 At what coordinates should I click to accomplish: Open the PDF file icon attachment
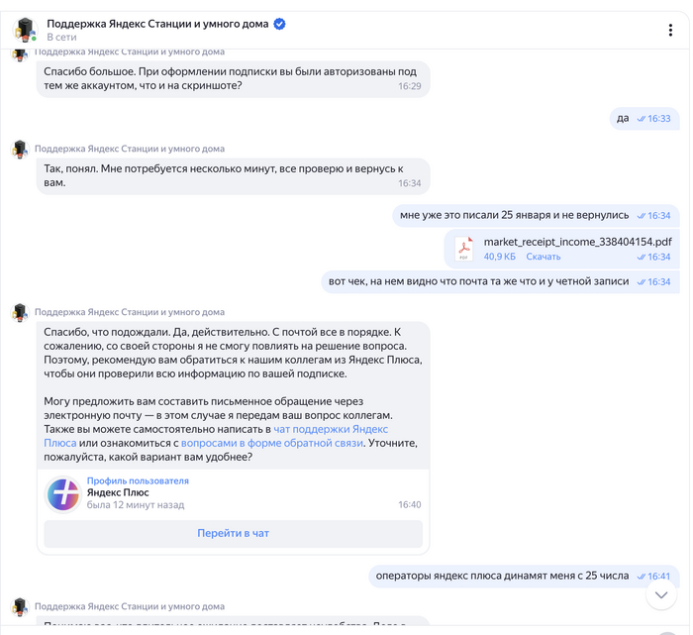pyautogui.click(x=464, y=249)
